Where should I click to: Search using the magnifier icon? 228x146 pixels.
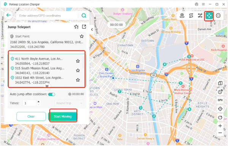point(84,16)
